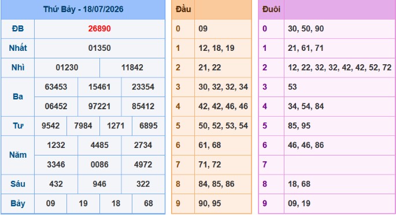
Task: Click fourth prize number 7984
Action: 83,125
